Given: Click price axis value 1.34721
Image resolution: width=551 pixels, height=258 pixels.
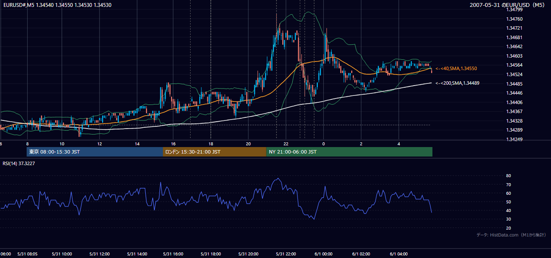Looking at the screenshot, I should pos(513,28).
